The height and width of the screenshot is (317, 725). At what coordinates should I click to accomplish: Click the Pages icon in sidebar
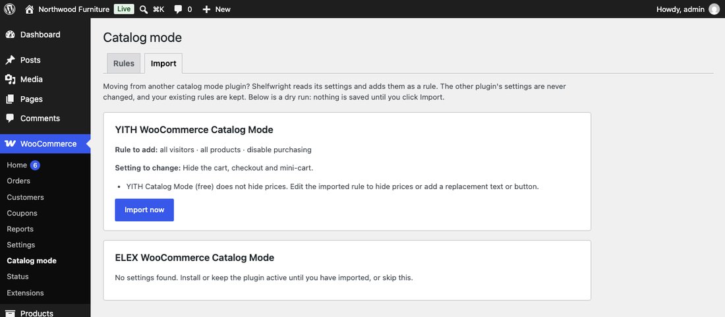point(10,99)
